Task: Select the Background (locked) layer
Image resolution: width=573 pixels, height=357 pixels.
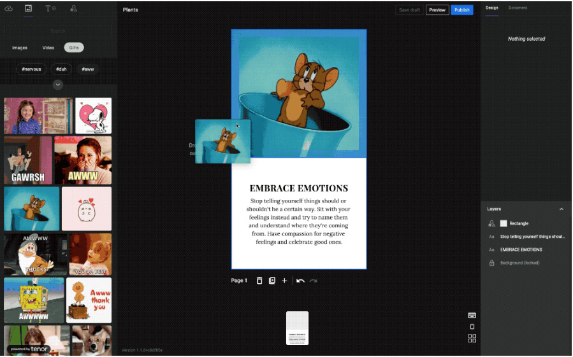Action: pyautogui.click(x=526, y=263)
